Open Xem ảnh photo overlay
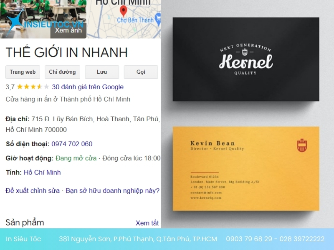 click(x=68, y=30)
